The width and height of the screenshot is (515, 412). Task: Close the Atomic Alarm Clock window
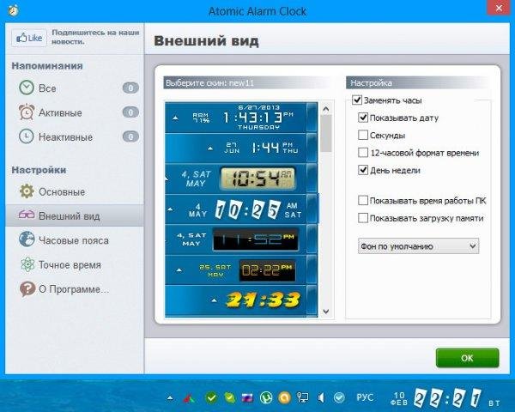point(499,9)
